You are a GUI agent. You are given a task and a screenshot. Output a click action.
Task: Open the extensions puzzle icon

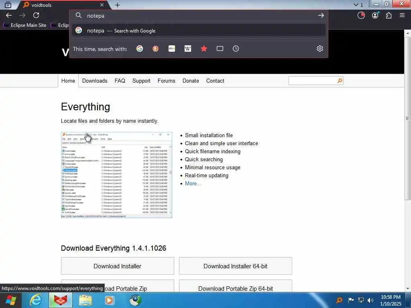click(389, 16)
